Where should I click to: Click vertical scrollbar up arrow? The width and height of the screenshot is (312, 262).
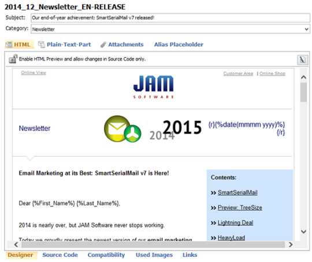(303, 78)
